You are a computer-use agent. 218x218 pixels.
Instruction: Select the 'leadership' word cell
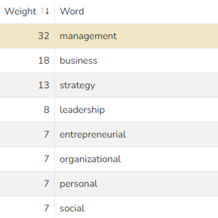coord(82,110)
